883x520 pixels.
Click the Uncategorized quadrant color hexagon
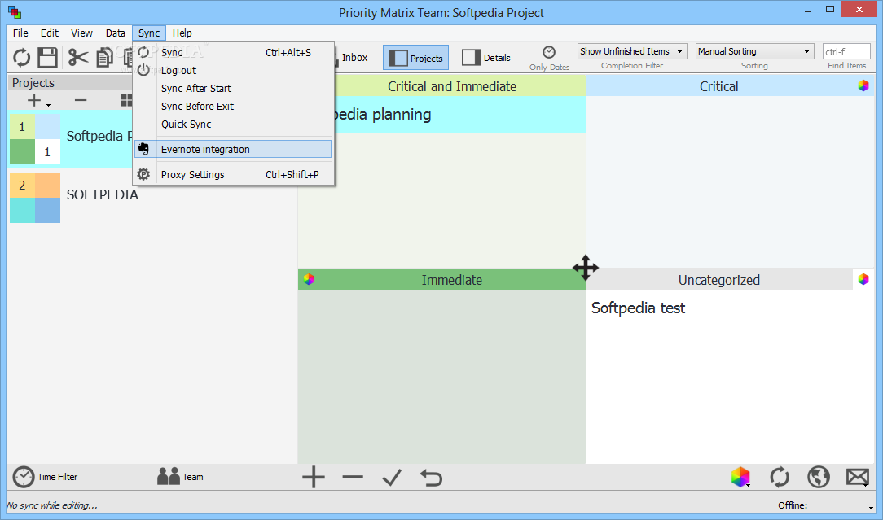[x=863, y=279]
